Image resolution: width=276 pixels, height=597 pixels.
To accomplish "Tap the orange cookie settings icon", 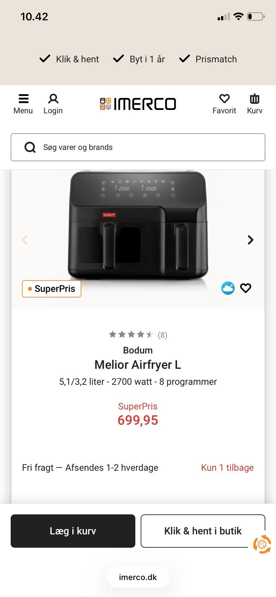I will [262, 544].
